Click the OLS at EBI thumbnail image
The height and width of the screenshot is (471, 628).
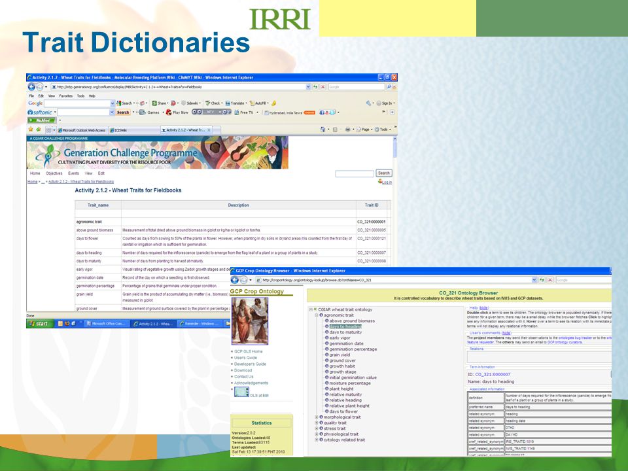241,392
